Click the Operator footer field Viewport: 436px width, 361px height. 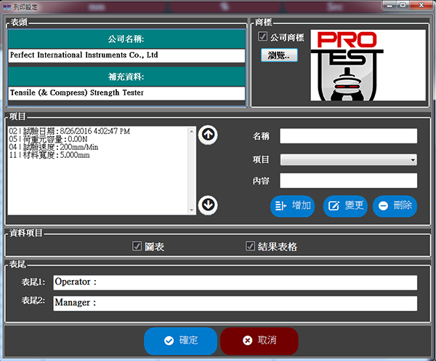pos(235,282)
